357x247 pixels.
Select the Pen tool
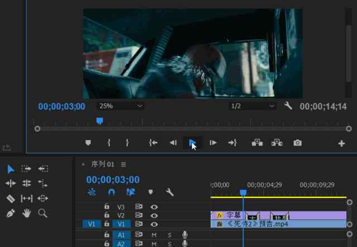point(11,213)
